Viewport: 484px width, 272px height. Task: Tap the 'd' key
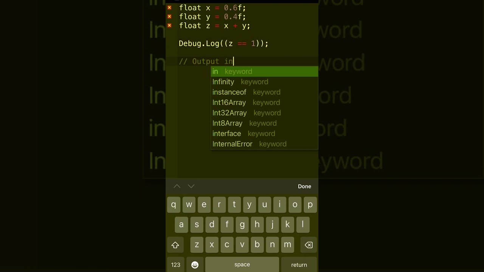pyautogui.click(x=212, y=224)
